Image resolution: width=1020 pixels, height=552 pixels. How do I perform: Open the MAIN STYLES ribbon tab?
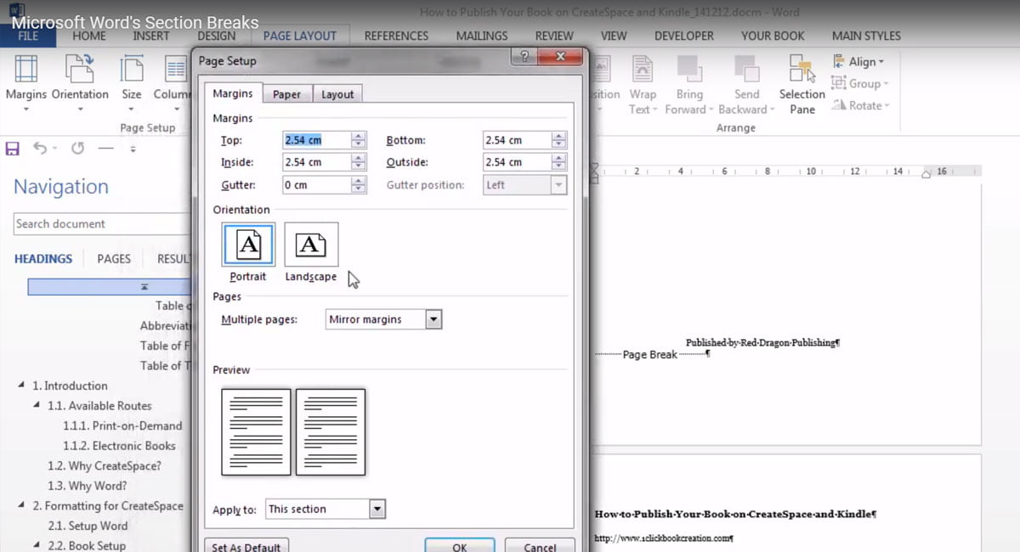tap(866, 36)
